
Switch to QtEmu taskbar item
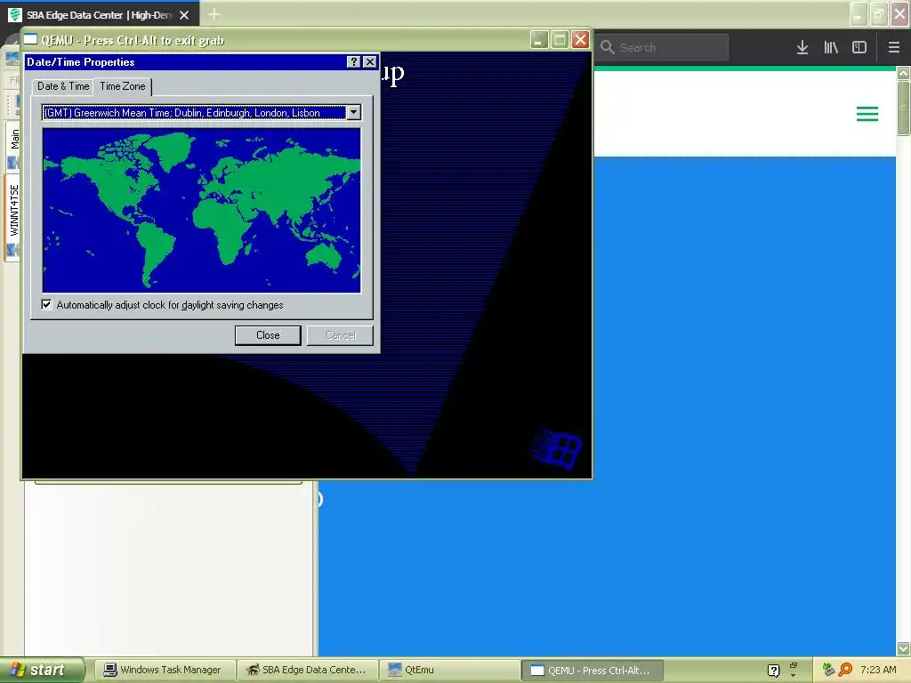tap(449, 671)
